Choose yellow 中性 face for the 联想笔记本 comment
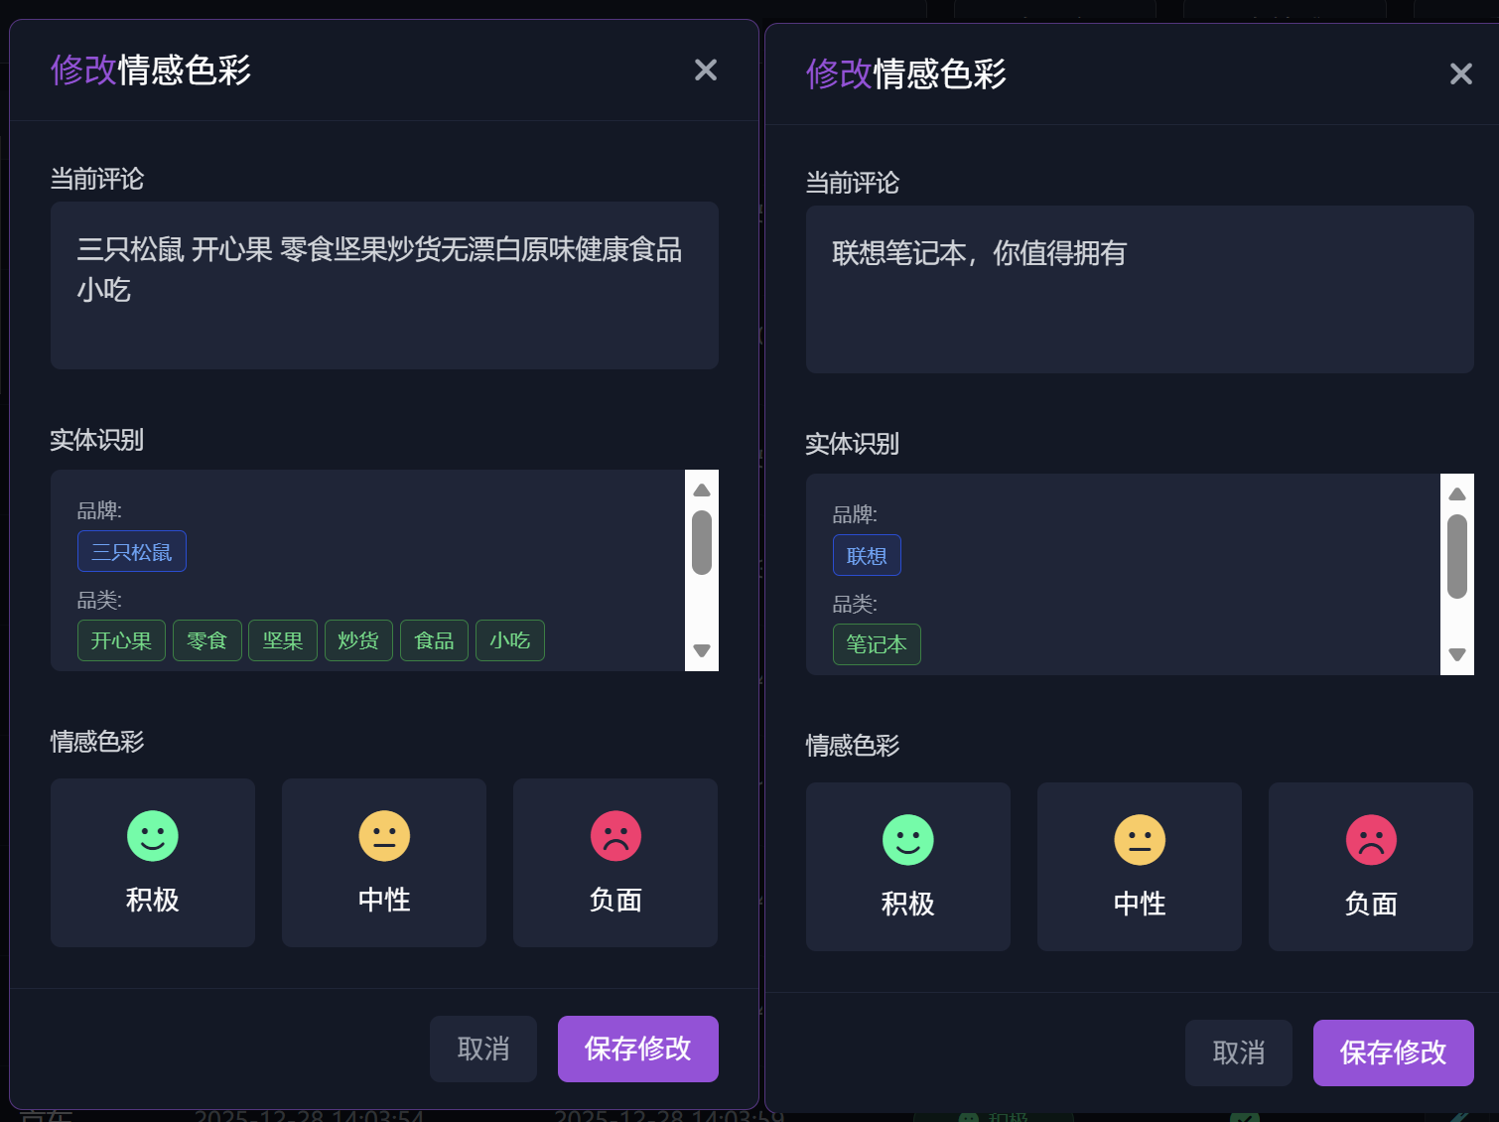The image size is (1499, 1122). point(1140,840)
